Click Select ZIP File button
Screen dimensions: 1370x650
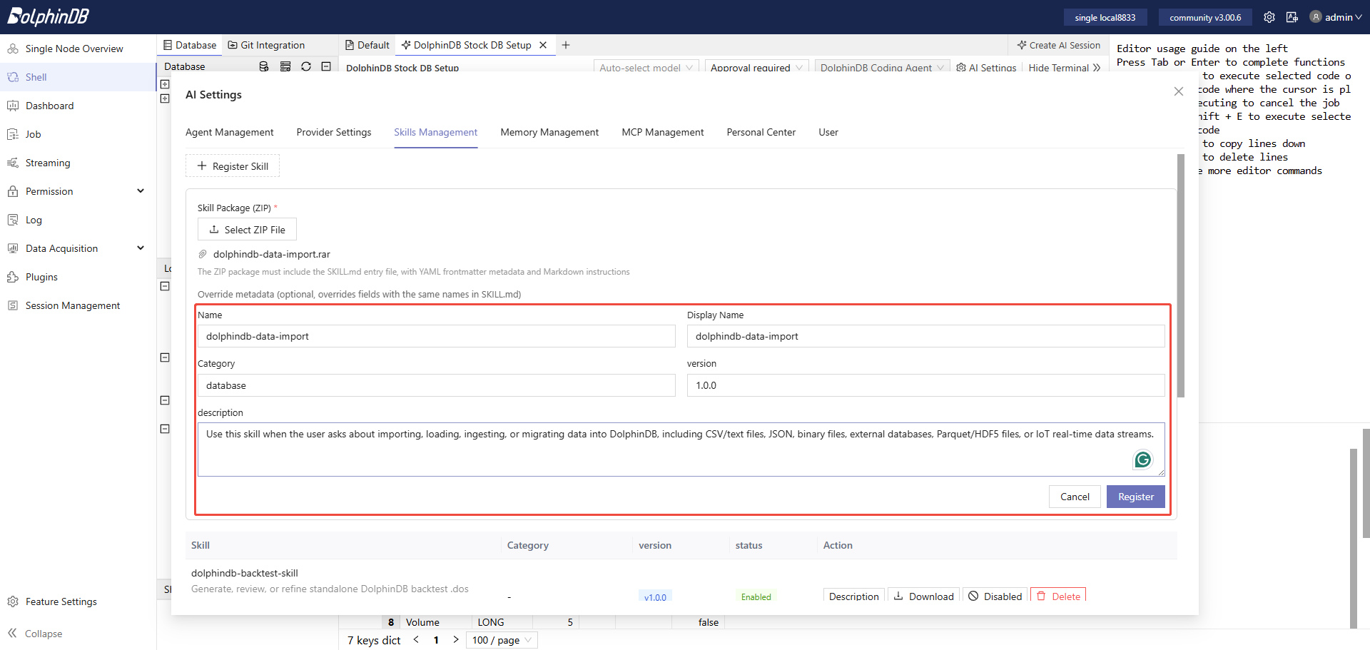coord(247,230)
